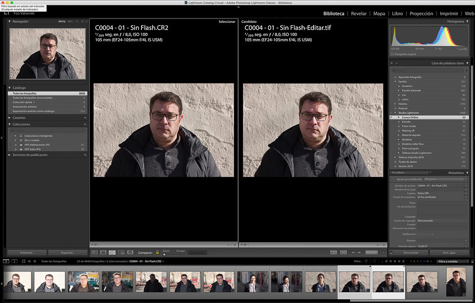This screenshot has width=475, height=303.
Task: Toggle the checkmark for Studio Lightroom keyword
Action: pos(392,113)
